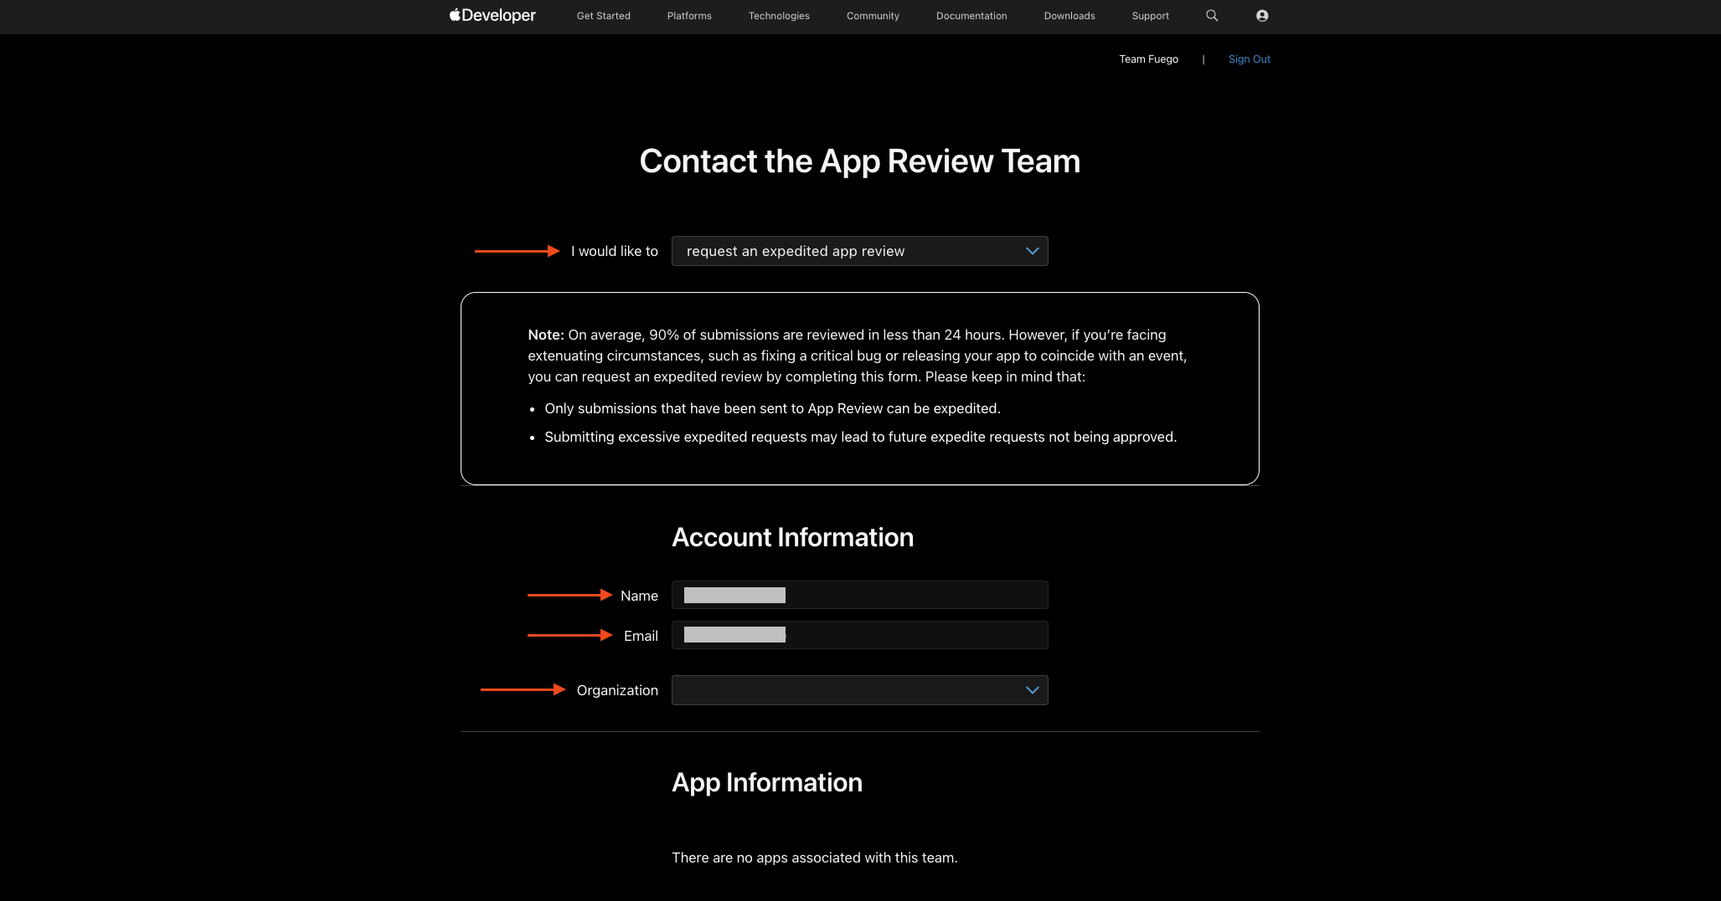Open the Support nav link
The height and width of the screenshot is (901, 1721).
[x=1151, y=16]
